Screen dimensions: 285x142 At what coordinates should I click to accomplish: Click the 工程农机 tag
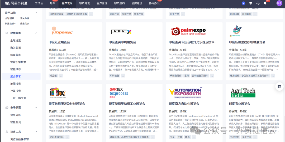point(235,137)
